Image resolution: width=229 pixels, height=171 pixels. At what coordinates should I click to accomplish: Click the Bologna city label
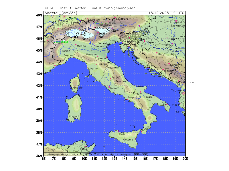tap(92, 54)
